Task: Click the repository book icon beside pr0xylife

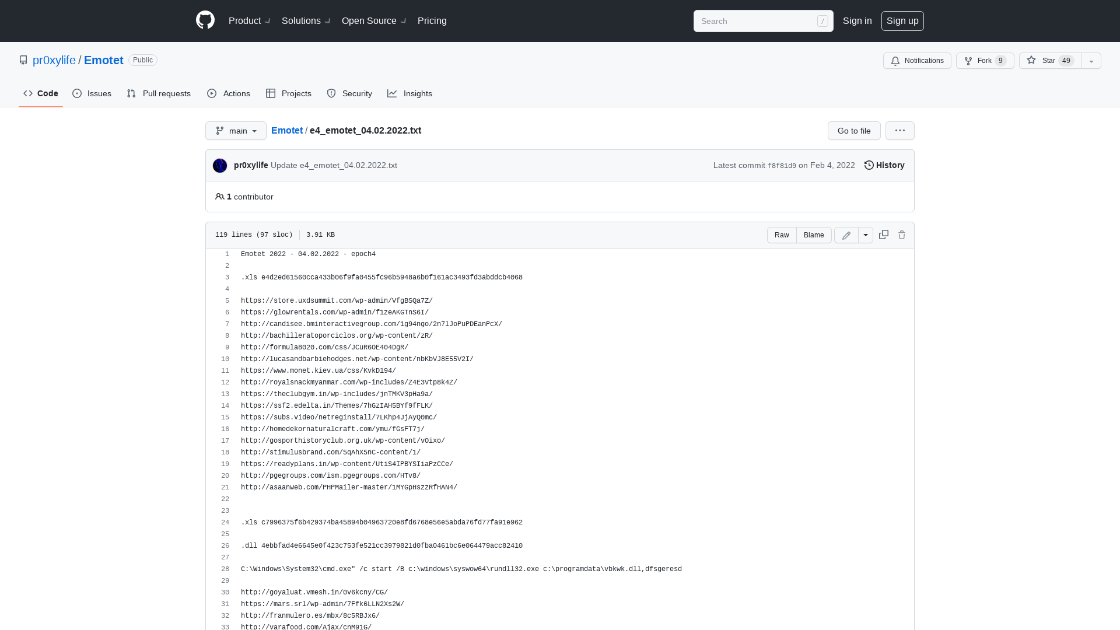Action: [x=23, y=60]
